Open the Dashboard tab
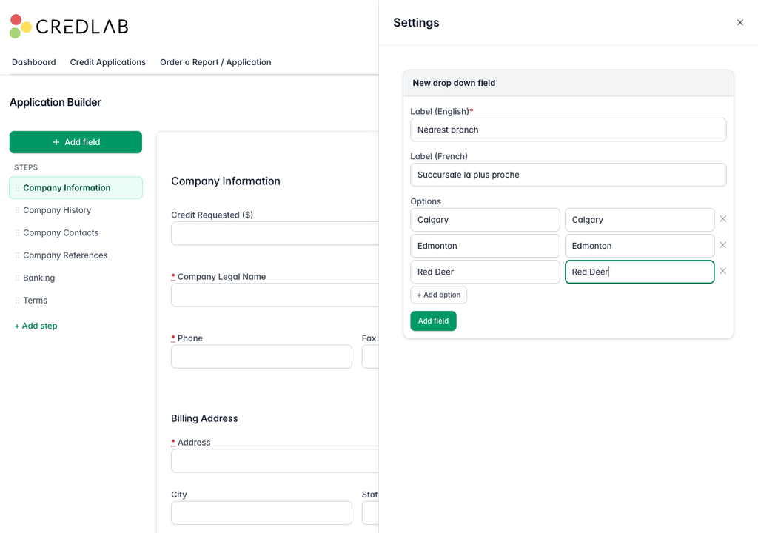 point(34,62)
